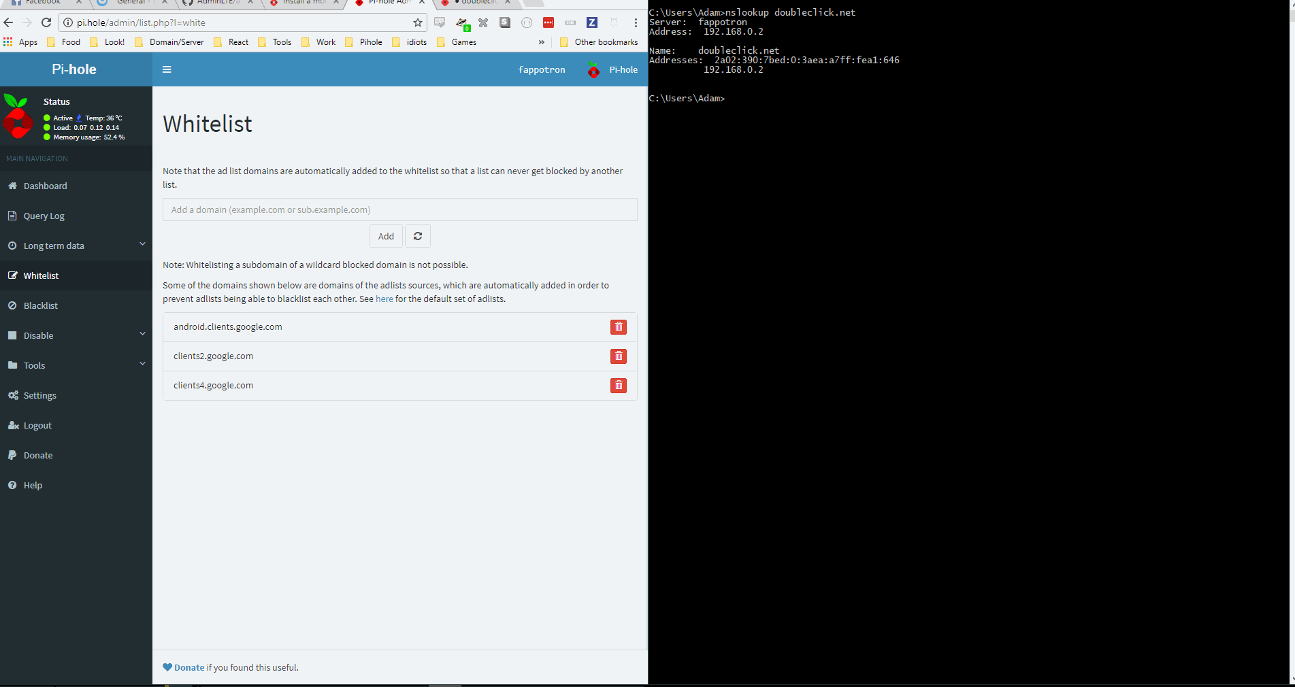The width and height of the screenshot is (1295, 687).
Task: Open Other bookmarks folder
Action: (x=599, y=42)
